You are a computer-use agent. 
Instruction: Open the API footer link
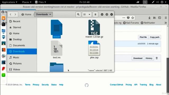[136, 85]
